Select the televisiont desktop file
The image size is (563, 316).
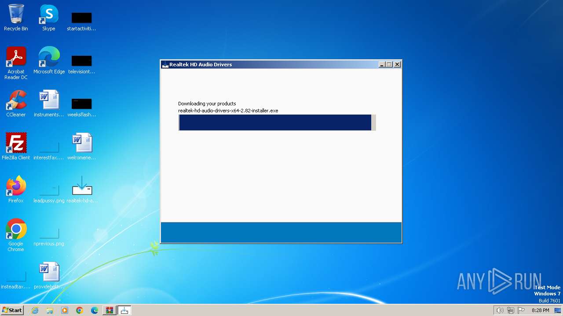(x=81, y=64)
